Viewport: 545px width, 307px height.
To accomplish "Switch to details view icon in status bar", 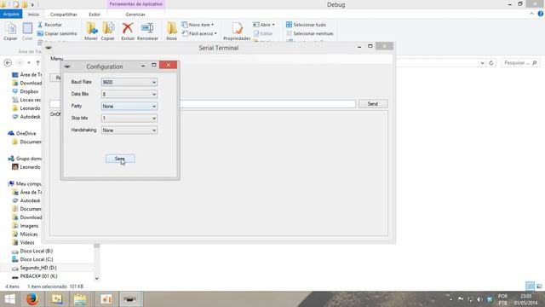I will coord(530,287).
